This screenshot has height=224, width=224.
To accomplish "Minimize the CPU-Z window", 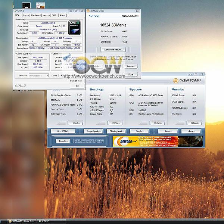I will click(71, 11).
